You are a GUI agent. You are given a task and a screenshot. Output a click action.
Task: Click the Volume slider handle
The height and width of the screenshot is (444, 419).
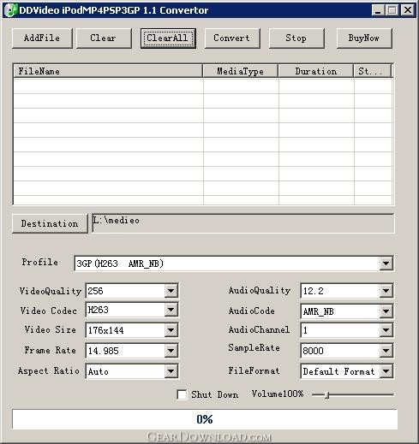pyautogui.click(x=327, y=395)
